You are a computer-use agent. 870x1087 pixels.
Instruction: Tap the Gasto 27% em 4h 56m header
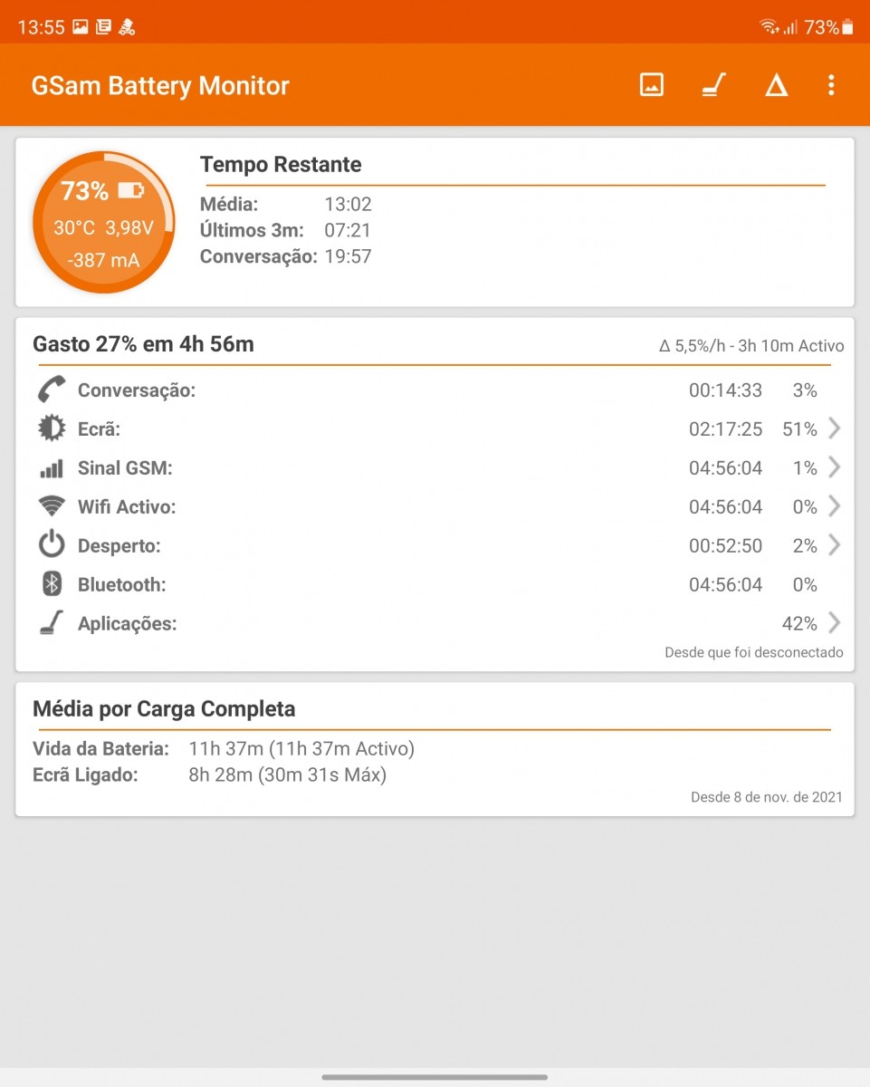tap(143, 344)
